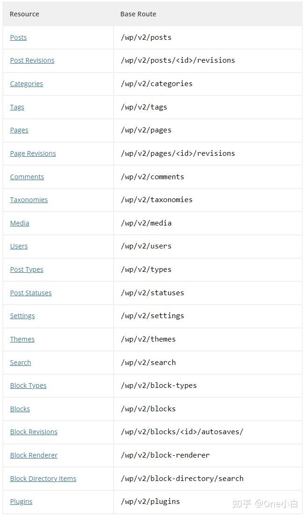This screenshot has width=306, height=517.
Task: Go to the Categories reference link
Action: [x=26, y=84]
